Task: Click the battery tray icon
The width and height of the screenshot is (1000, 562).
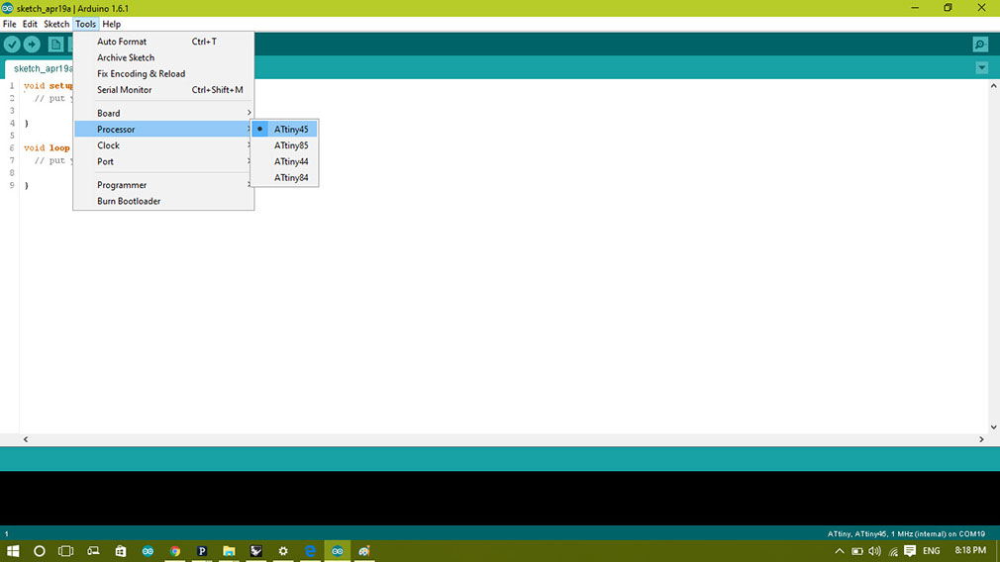Action: [x=857, y=551]
